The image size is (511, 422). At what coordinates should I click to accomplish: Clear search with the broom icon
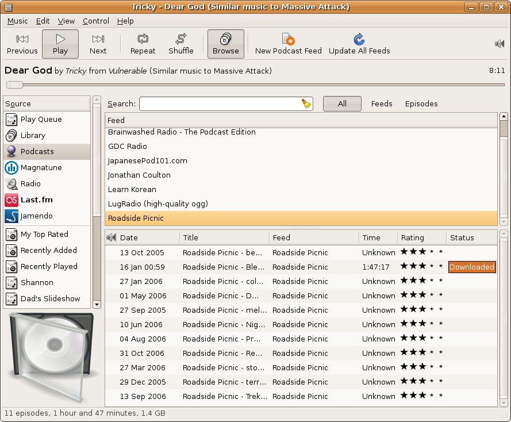(x=306, y=103)
